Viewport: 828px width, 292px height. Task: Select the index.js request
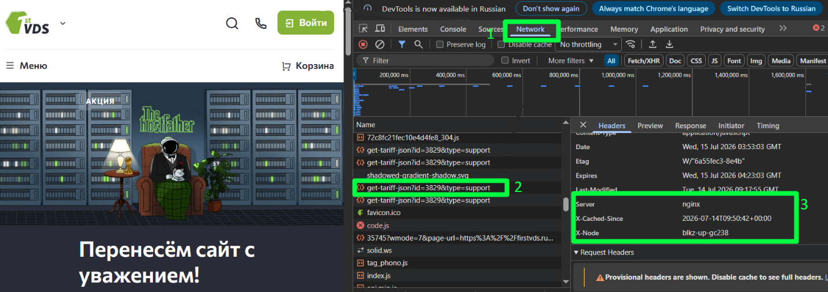458,276
